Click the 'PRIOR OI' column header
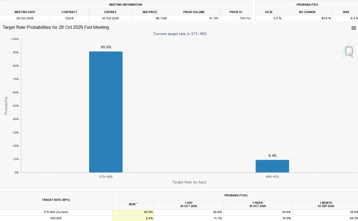 coord(236,12)
